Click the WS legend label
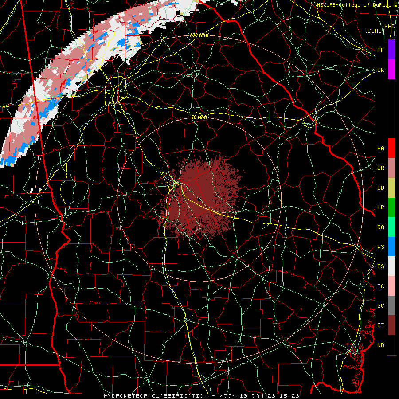 coord(380,247)
